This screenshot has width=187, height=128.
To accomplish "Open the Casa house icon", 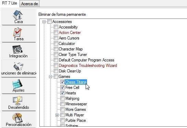I will click(x=18, y=15).
